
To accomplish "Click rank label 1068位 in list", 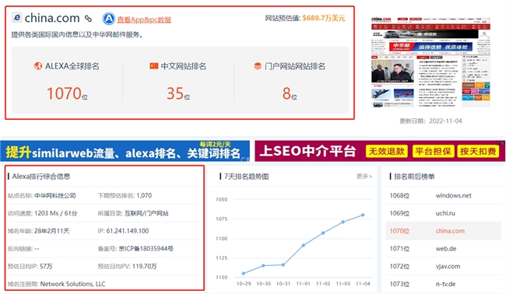I will point(399,196).
